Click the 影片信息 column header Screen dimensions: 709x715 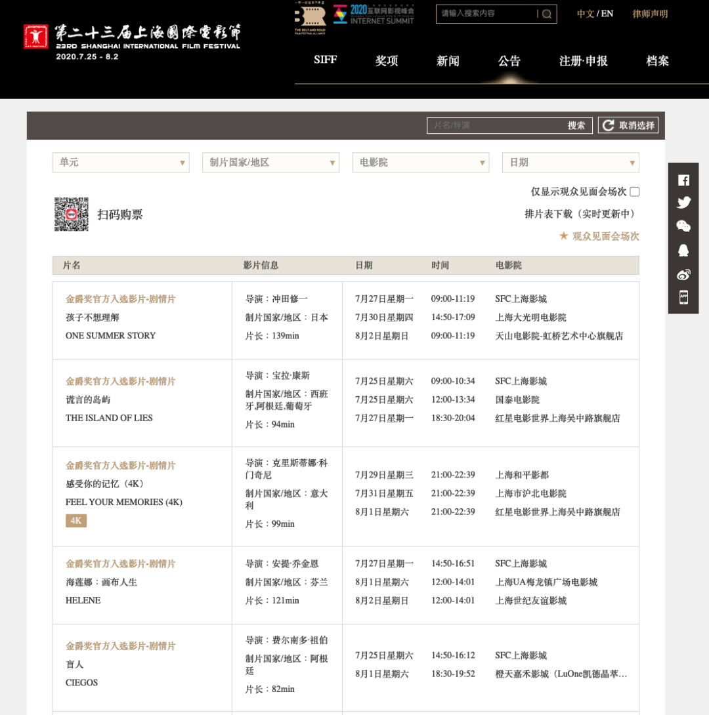(261, 266)
